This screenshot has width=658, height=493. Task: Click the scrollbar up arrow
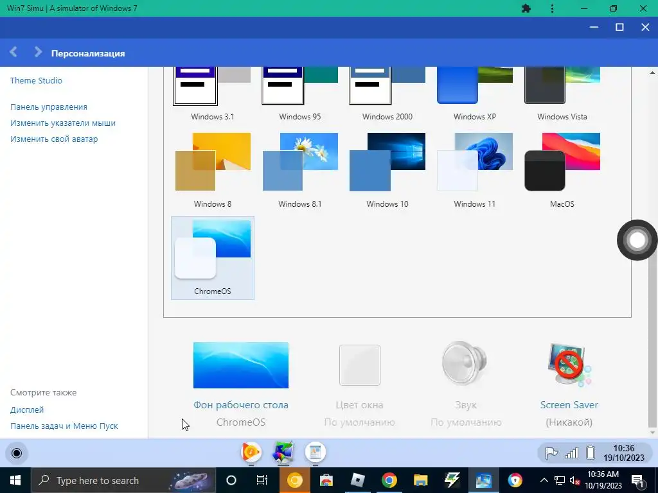coord(653,73)
